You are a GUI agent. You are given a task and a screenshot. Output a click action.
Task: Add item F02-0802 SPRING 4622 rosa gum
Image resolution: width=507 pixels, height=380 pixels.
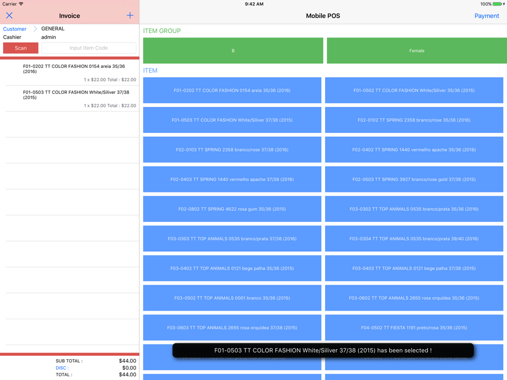pyautogui.click(x=232, y=209)
